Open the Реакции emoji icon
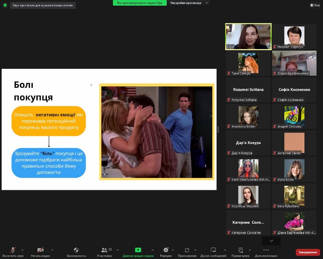Image resolution: width=323 pixels, height=259 pixels. click(x=166, y=250)
